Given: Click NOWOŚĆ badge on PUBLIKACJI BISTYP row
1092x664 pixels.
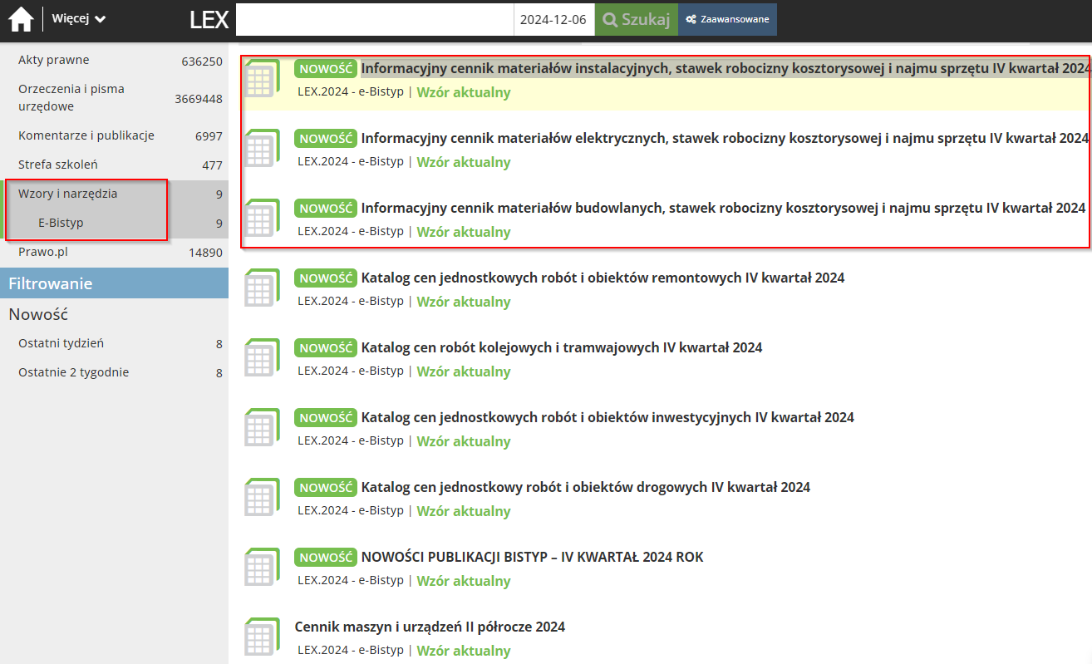Looking at the screenshot, I should click(x=326, y=557).
